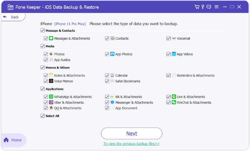The height and width of the screenshot is (151, 250).
Task: Click the iPhone 11 Pro Max device label
Action: click(70, 24)
